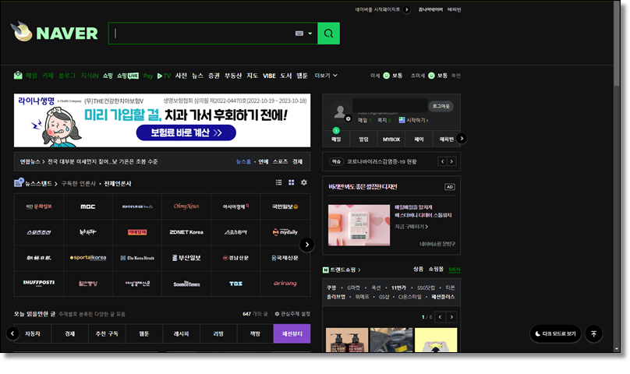Image resolution: width=630 pixels, height=374 pixels.
Task: Open 스포츠 news section
Action: coord(280,161)
